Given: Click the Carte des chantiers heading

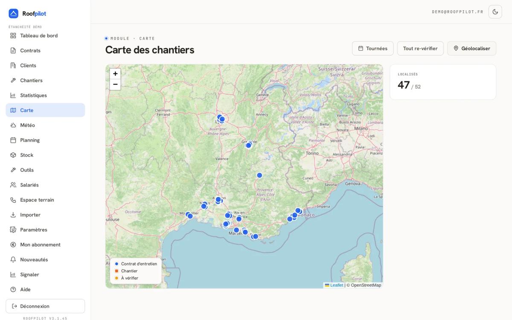Looking at the screenshot, I should [150, 50].
